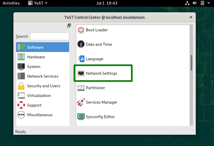Viewport: 214px width, 146px height.
Task: Open the Partitioner module label
Action: tap(95, 88)
